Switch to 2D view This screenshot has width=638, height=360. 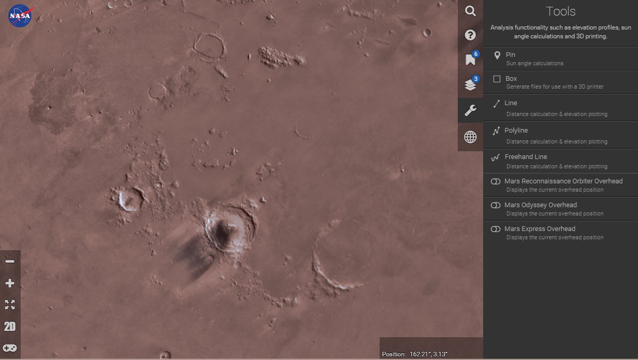[10, 326]
